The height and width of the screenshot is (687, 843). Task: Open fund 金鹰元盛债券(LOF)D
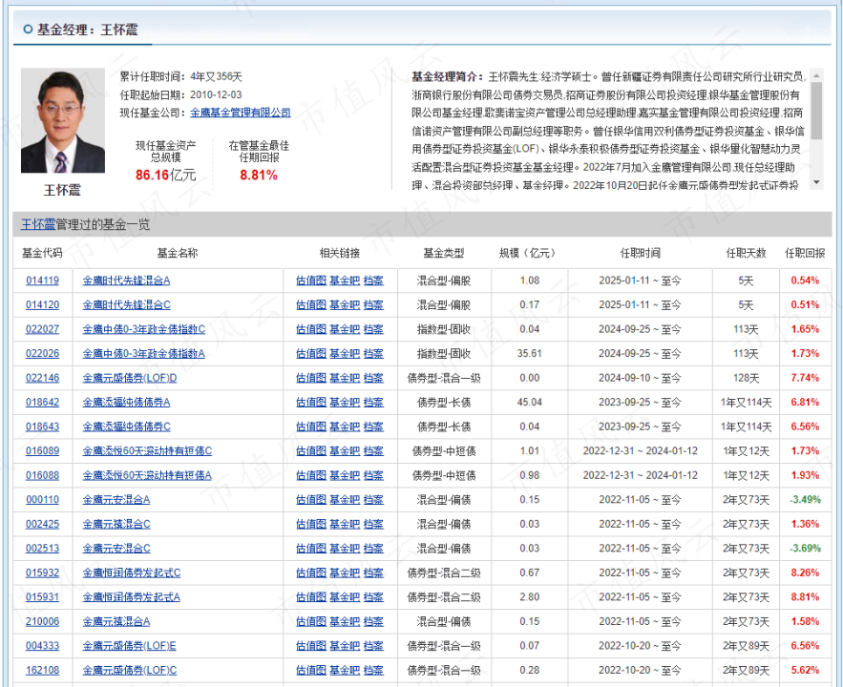[130, 378]
